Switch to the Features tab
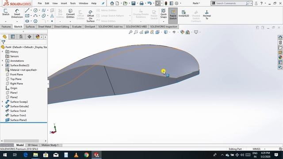Image resolution: width=283 pixels, height=159 pixels. coord(6,26)
